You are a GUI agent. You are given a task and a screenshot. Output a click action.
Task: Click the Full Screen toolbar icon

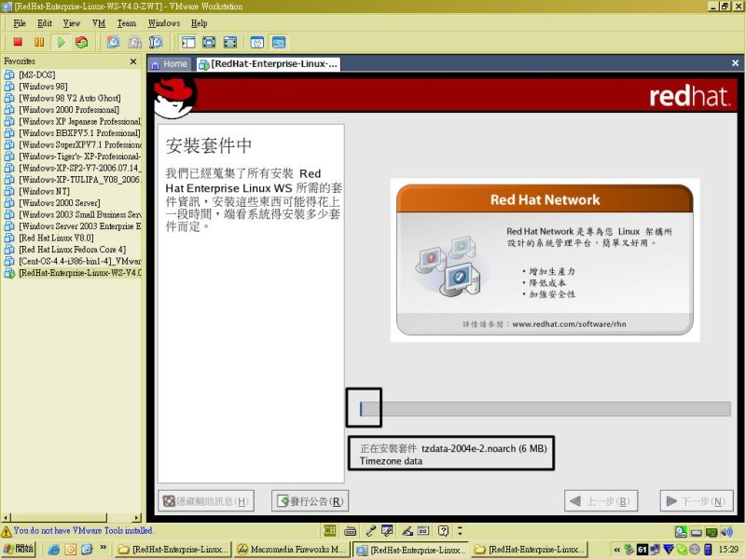(x=209, y=42)
